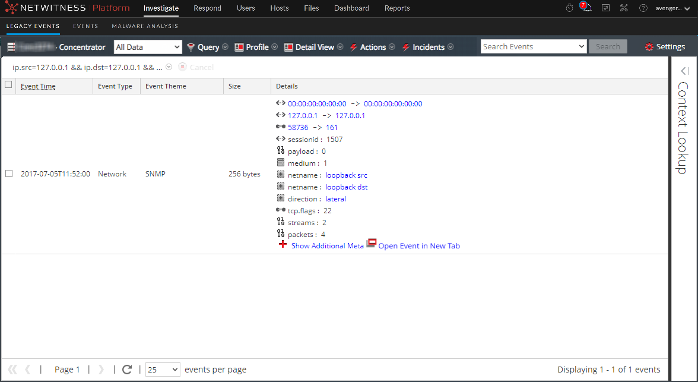Click the loopback src netname link

[346, 175]
